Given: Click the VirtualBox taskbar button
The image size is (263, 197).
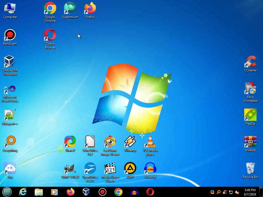Looking at the screenshot, I should [x=86, y=192].
